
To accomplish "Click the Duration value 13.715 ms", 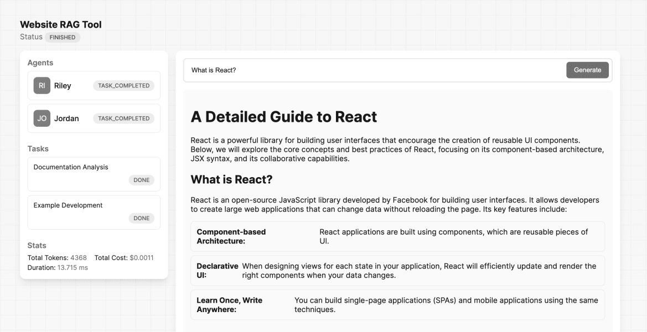I will coord(73,268).
